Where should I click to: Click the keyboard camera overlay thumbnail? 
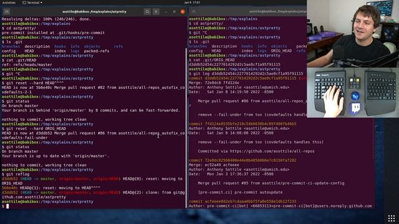[x=353, y=93]
